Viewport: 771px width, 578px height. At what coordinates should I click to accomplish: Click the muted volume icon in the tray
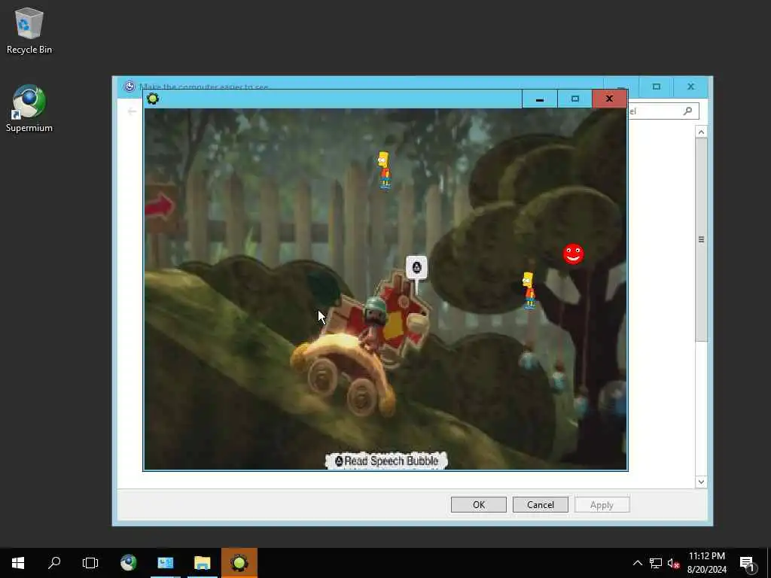point(673,563)
